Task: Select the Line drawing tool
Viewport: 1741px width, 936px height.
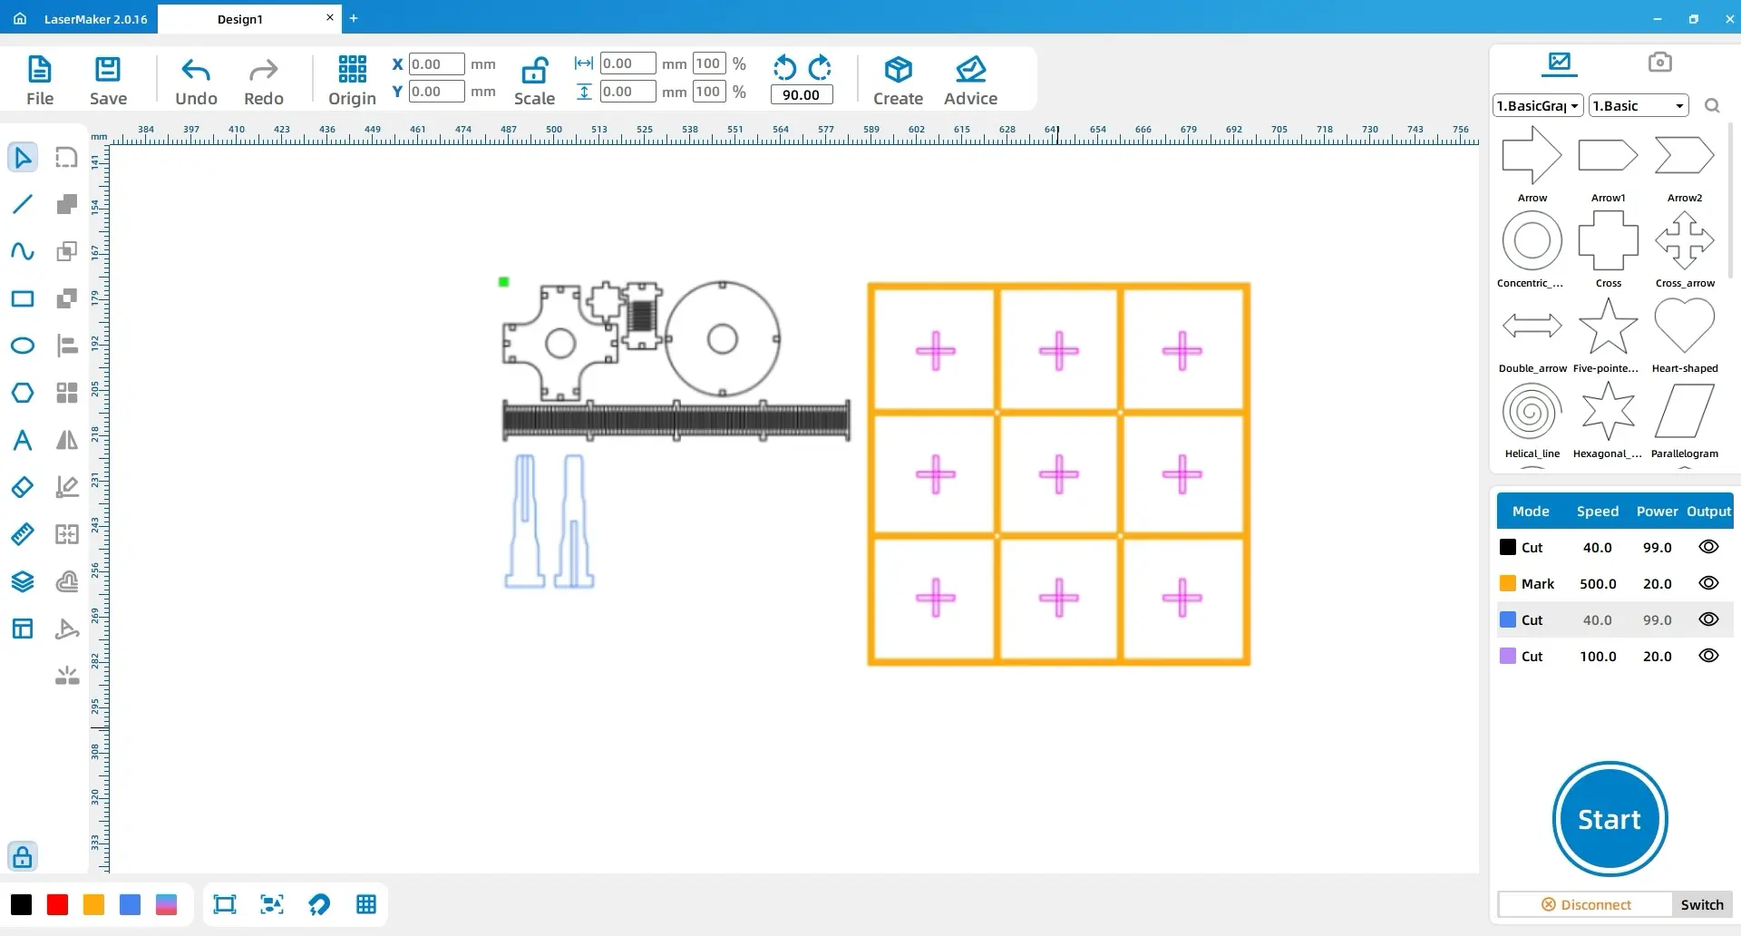Action: pyautogui.click(x=23, y=204)
